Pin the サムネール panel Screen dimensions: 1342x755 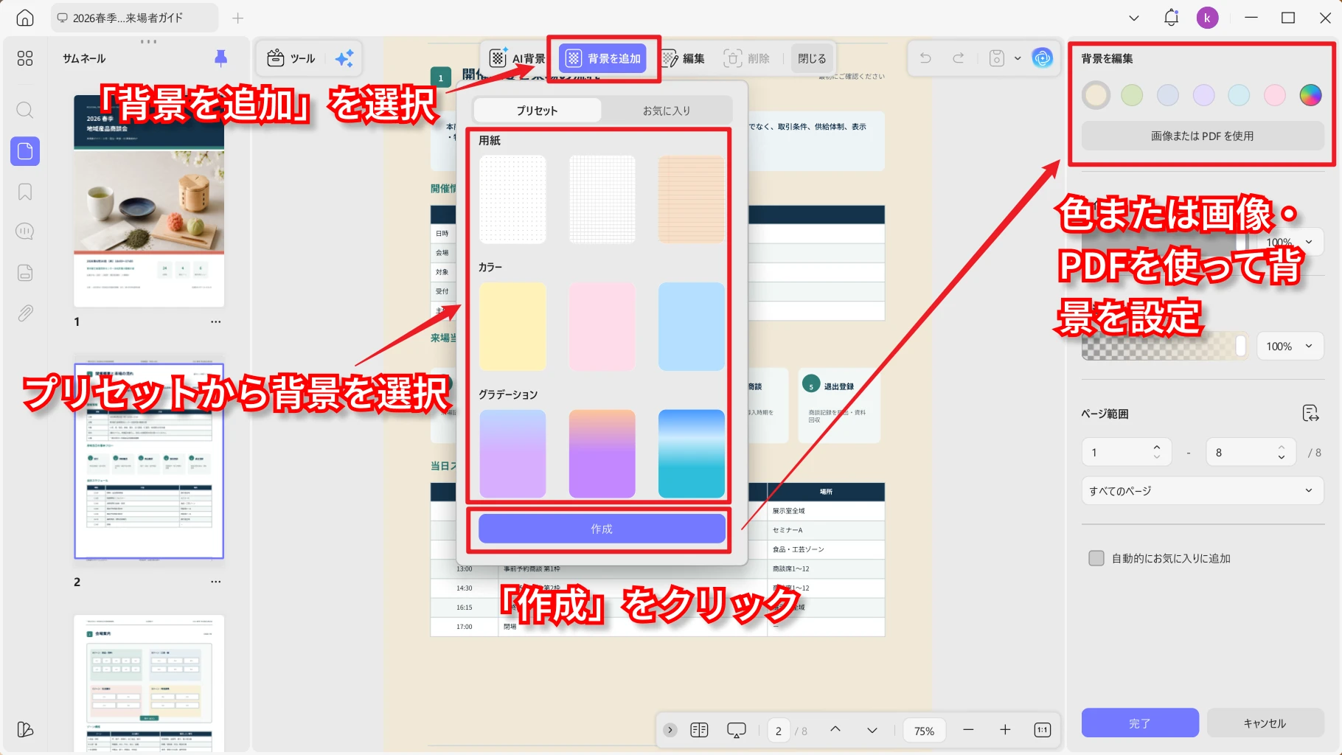coord(220,58)
